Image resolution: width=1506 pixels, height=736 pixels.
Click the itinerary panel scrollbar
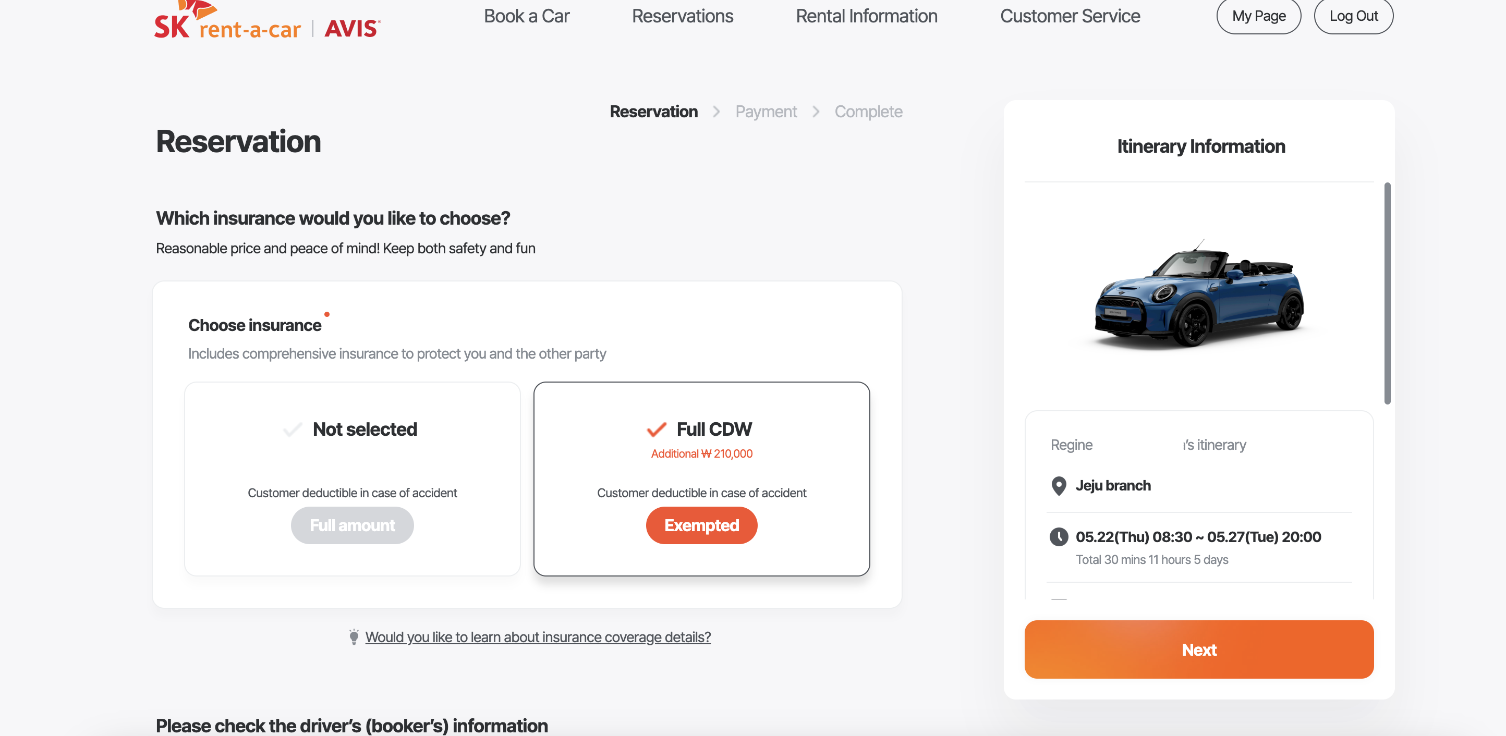1387,292
